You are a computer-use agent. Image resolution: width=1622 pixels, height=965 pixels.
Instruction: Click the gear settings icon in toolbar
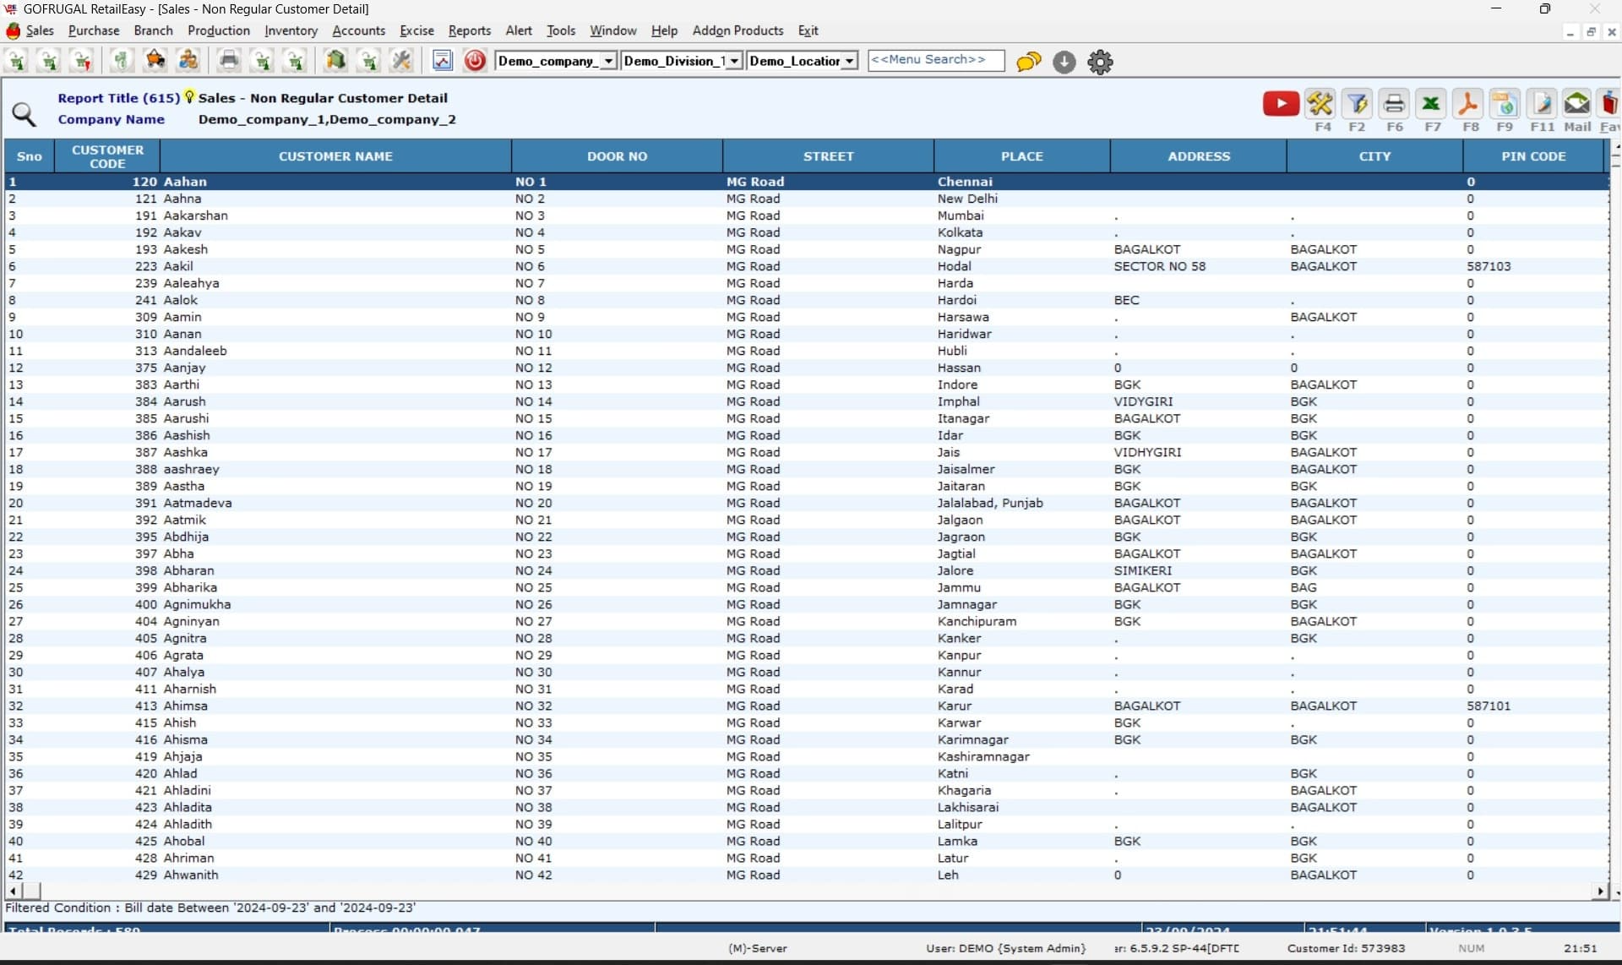coord(1100,62)
